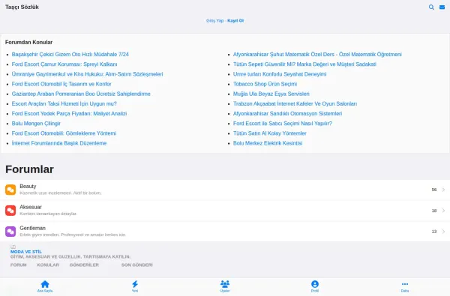Image resolution: width=450 pixels, height=296 pixels.
Task: Open Trabzon Akçaabat İnternet Kafeler topic
Action: click(295, 103)
